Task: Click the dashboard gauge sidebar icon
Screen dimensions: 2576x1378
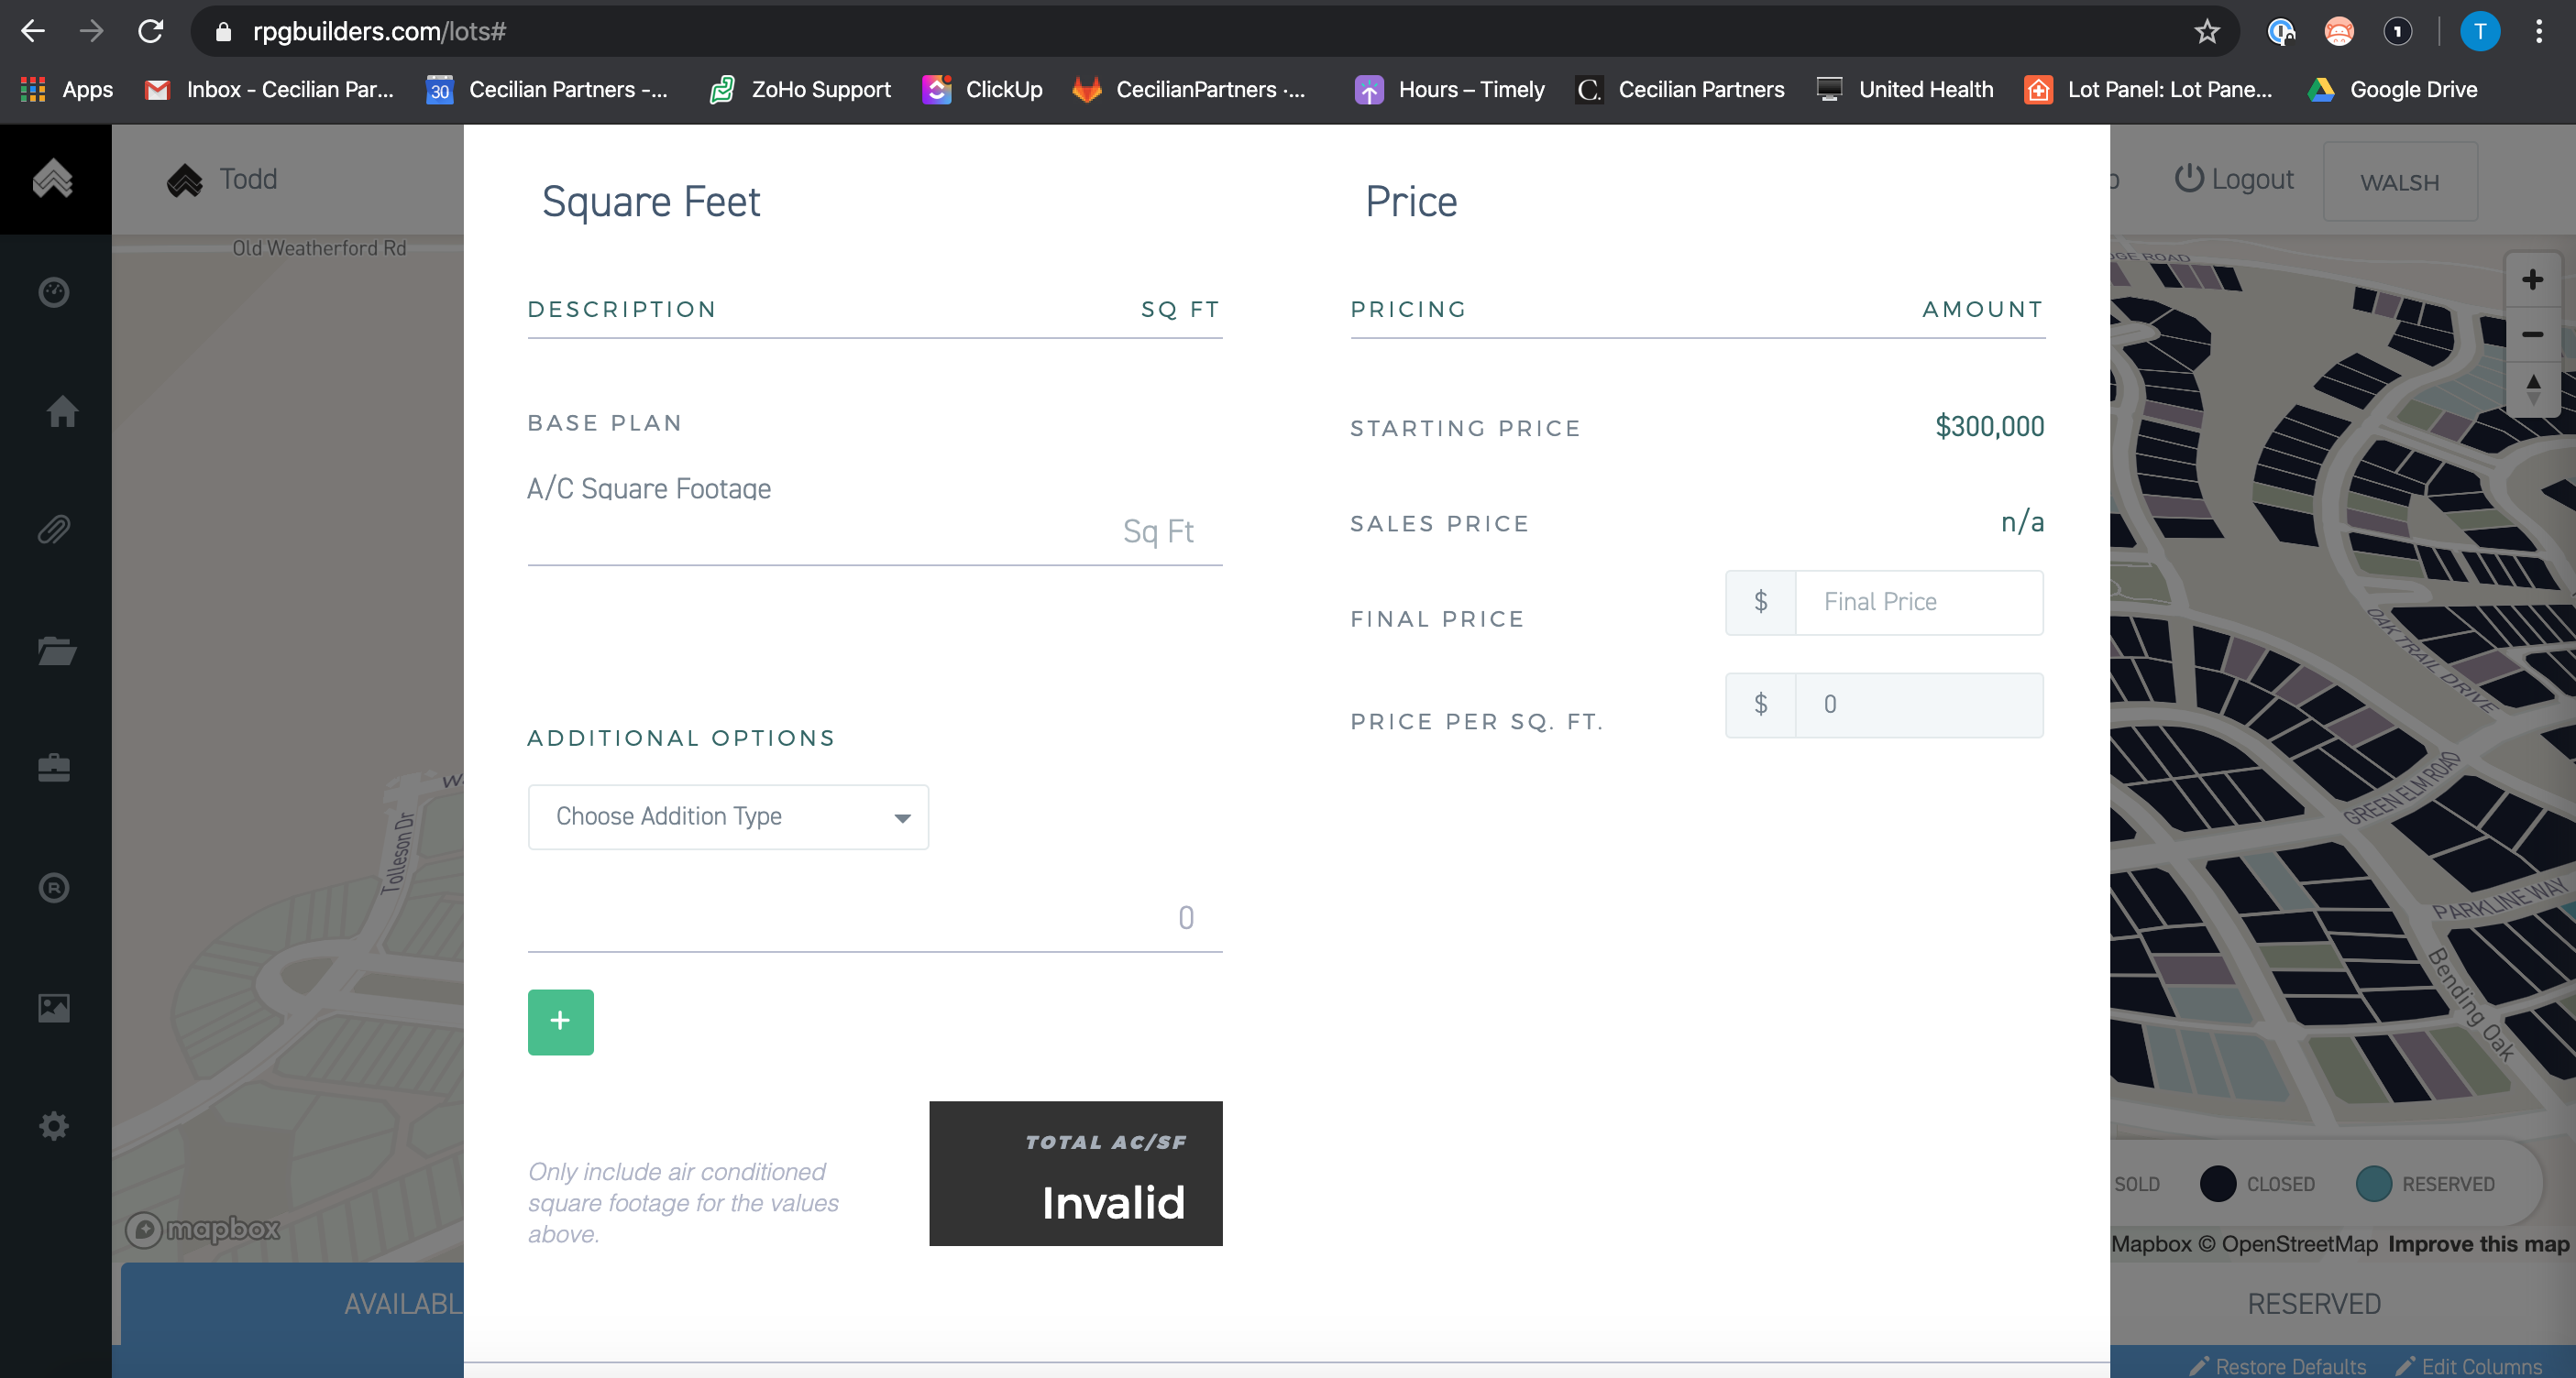Action: (x=54, y=291)
